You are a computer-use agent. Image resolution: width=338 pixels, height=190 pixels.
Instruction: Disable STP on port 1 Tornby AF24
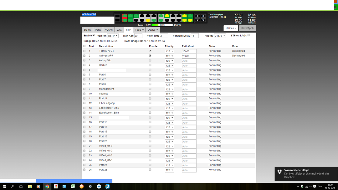[150, 51]
